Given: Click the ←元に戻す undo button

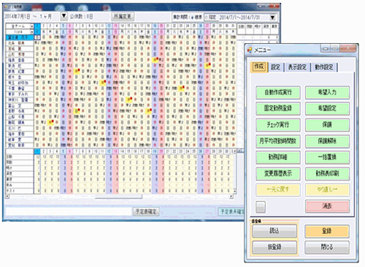Looking at the screenshot, I should tap(278, 189).
